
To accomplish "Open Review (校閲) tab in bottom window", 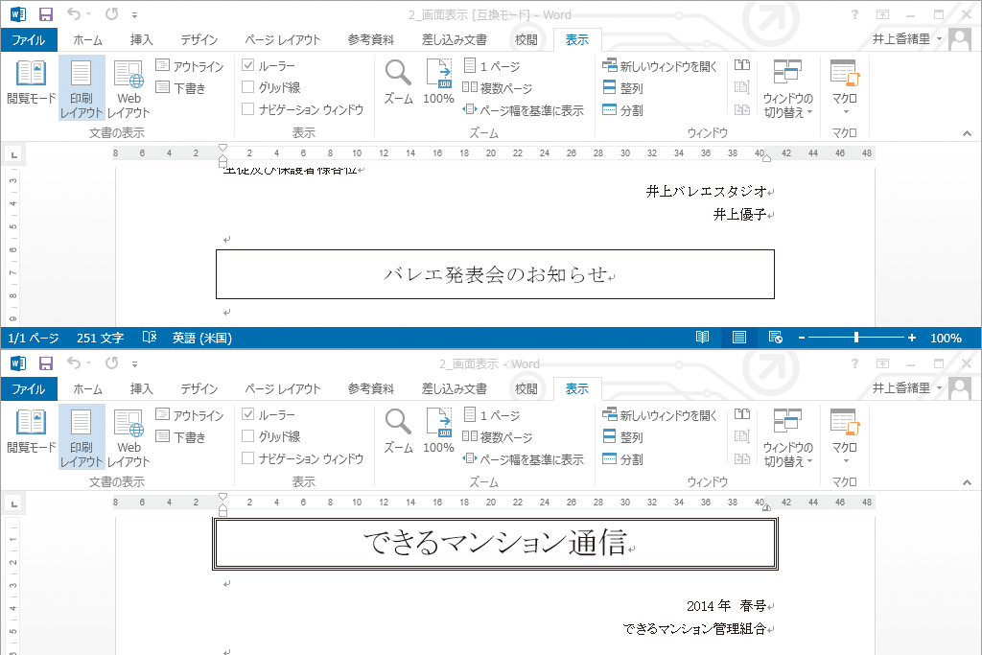I will [x=526, y=388].
